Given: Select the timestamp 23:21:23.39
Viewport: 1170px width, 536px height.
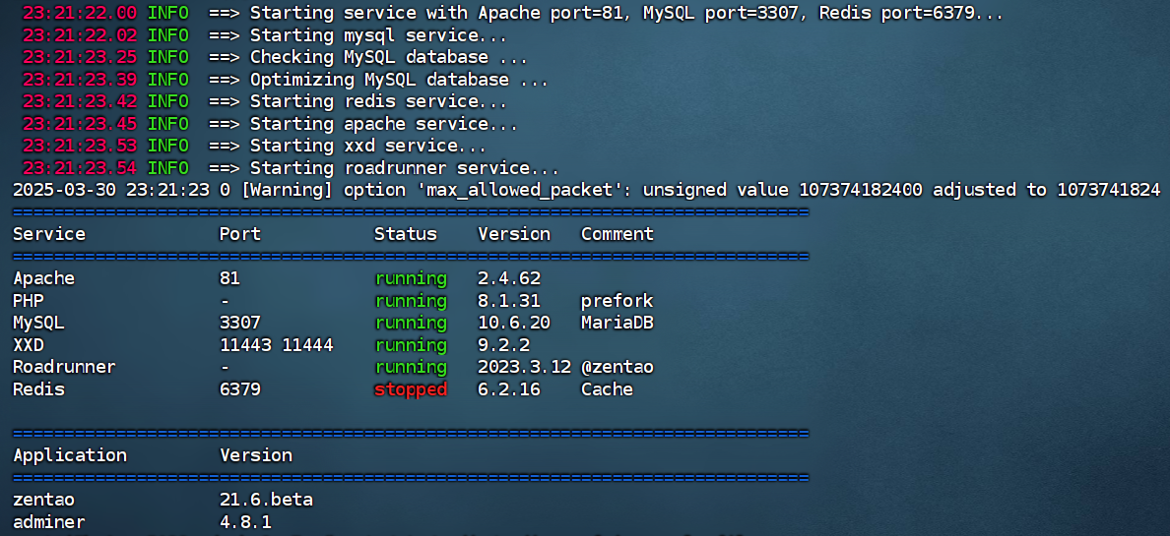Looking at the screenshot, I should (79, 79).
